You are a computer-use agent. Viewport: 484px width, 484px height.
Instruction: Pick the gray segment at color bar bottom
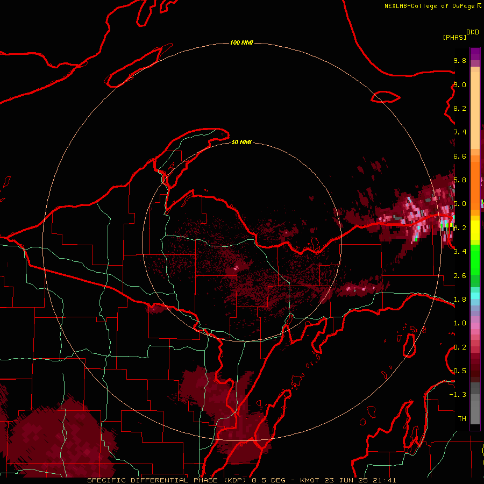click(x=475, y=414)
